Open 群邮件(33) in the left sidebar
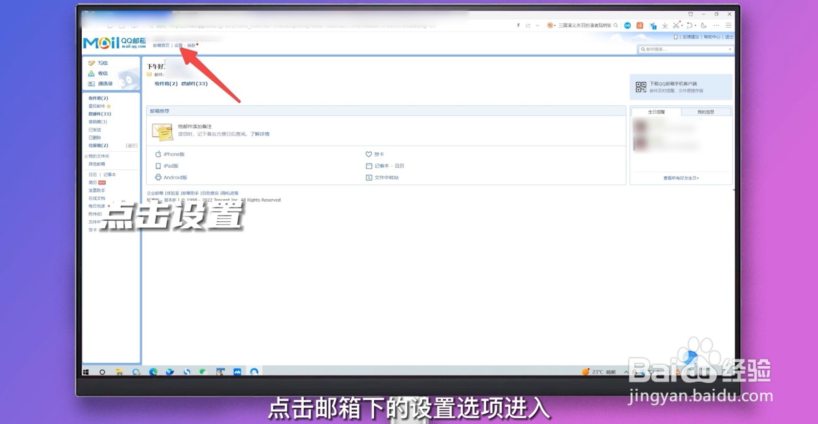 tap(100, 114)
